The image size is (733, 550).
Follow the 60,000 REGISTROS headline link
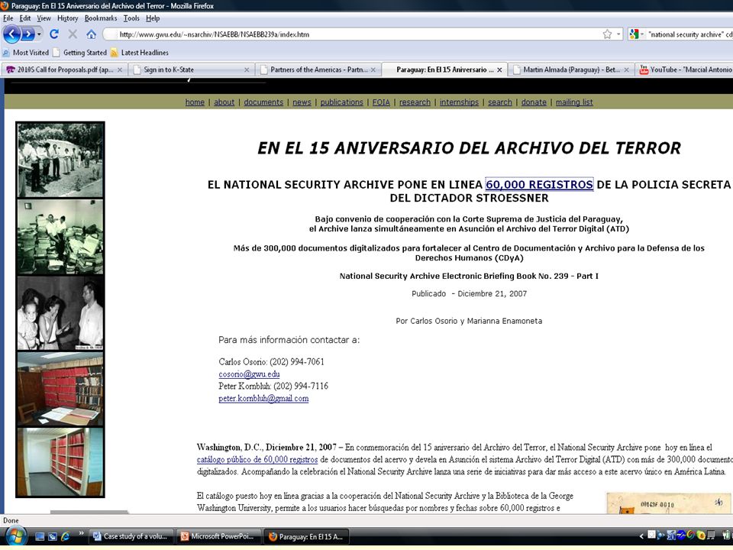(539, 184)
